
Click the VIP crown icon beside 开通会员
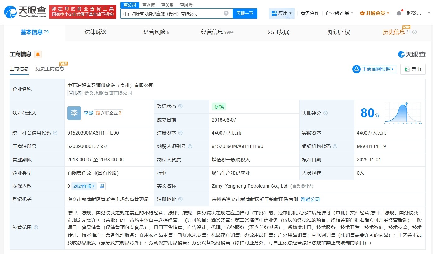(362, 13)
